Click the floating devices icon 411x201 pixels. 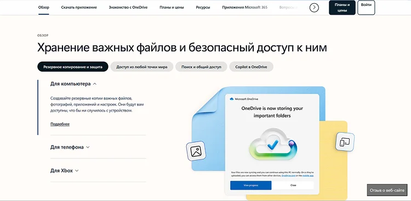pos(345,142)
